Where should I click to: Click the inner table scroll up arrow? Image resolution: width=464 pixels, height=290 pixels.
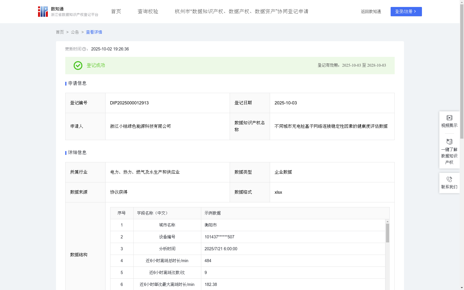coord(387,222)
